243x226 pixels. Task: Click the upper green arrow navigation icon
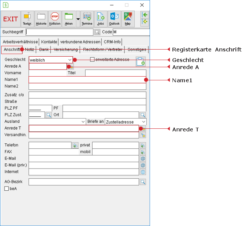(145, 15)
